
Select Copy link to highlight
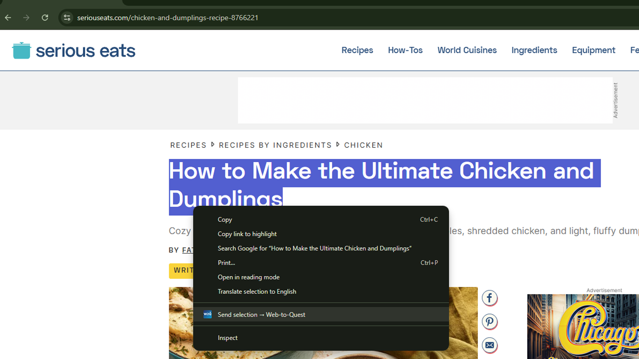point(247,234)
